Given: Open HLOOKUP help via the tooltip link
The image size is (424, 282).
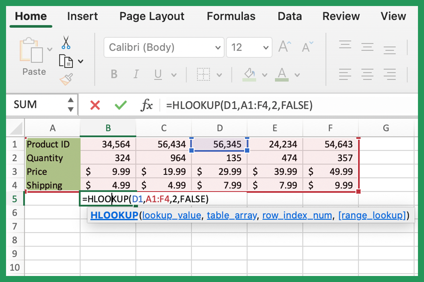Looking at the screenshot, I should pyautogui.click(x=114, y=215).
